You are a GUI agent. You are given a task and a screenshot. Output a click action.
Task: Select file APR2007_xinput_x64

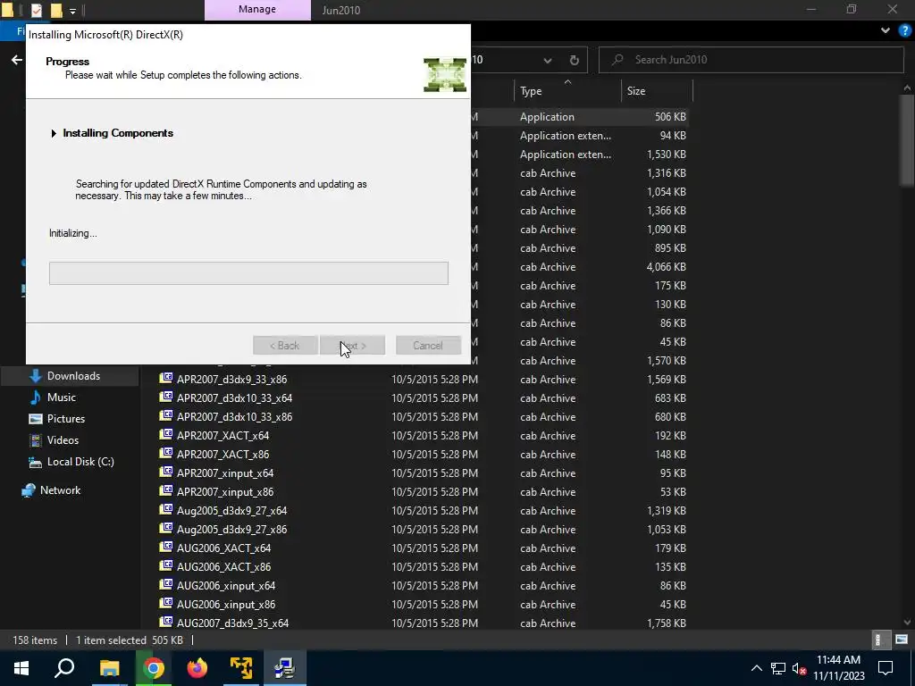pos(225,473)
